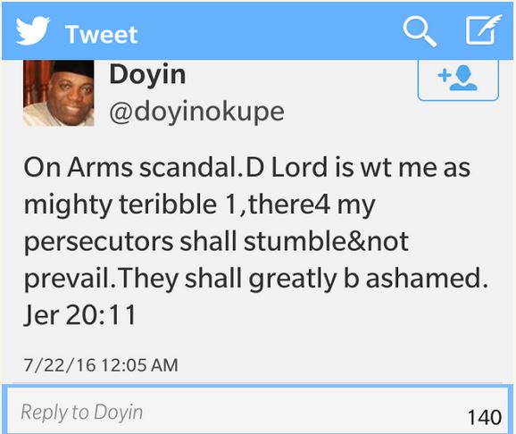This screenshot has height=434, width=516.
Task: Select the 7/22/16 12:05 AM timestamp
Action: [x=101, y=365]
